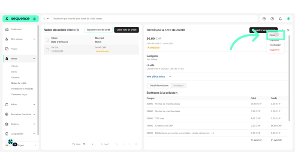Select the Ter SA client cell

[54, 47]
